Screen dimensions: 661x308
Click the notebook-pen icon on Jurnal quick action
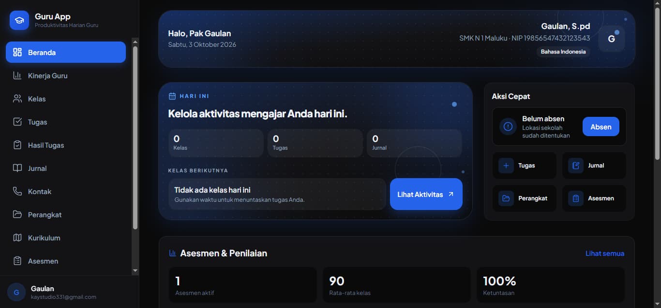(576, 166)
